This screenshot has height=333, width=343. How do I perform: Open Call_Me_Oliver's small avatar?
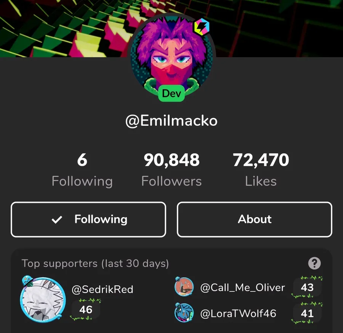(x=184, y=287)
